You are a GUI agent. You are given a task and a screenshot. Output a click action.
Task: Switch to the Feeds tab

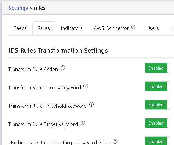click(20, 28)
